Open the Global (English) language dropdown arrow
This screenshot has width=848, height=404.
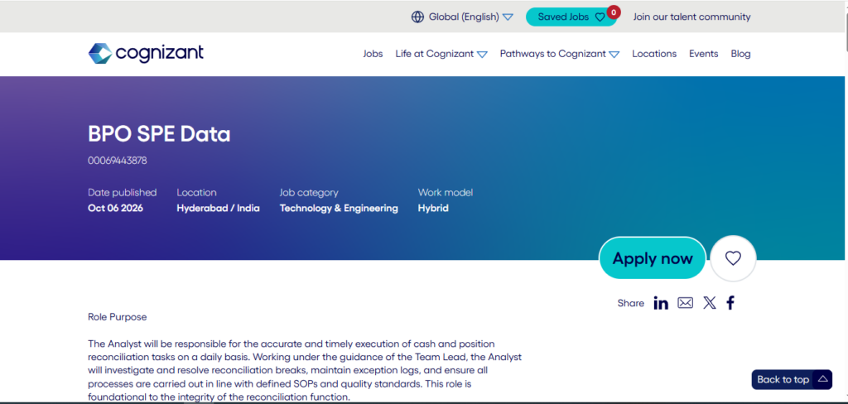point(508,17)
